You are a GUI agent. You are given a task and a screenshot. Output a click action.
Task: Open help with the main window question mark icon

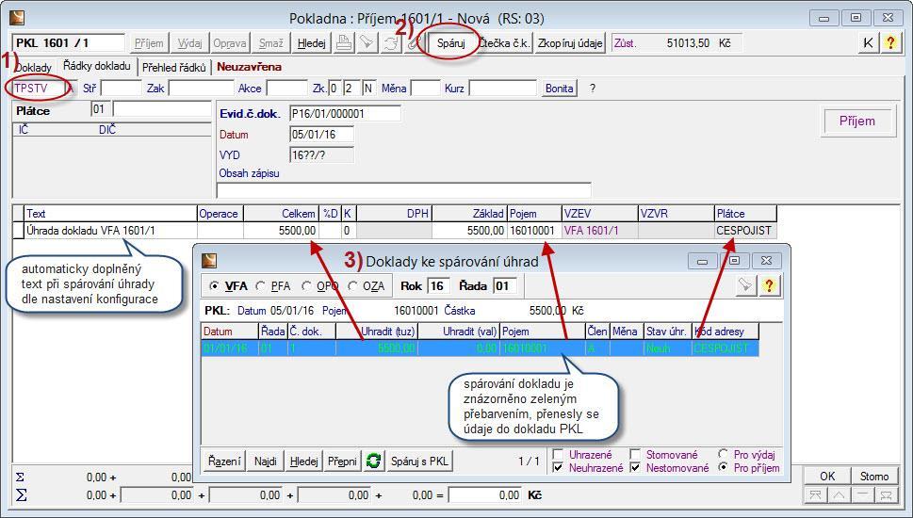[x=890, y=43]
